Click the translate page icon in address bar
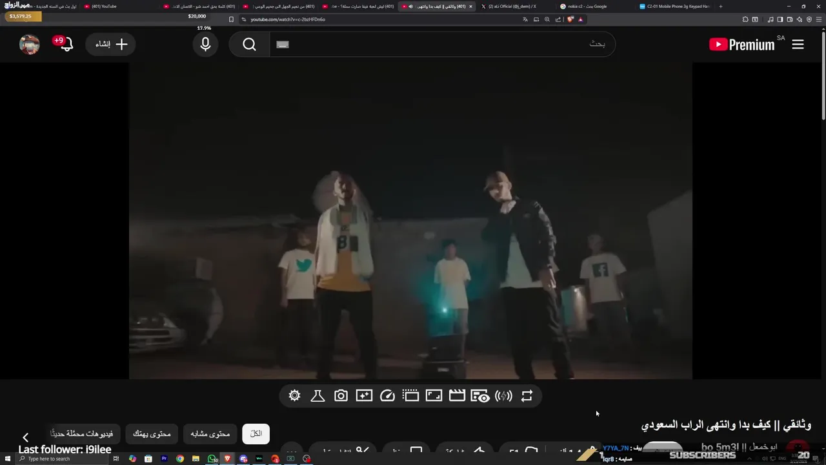The image size is (826, 465). point(525,19)
